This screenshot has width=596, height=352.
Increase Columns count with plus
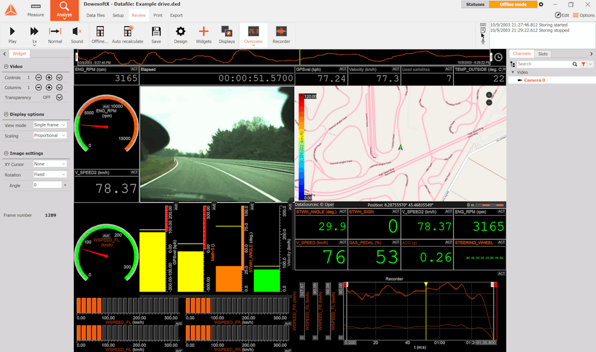point(49,87)
